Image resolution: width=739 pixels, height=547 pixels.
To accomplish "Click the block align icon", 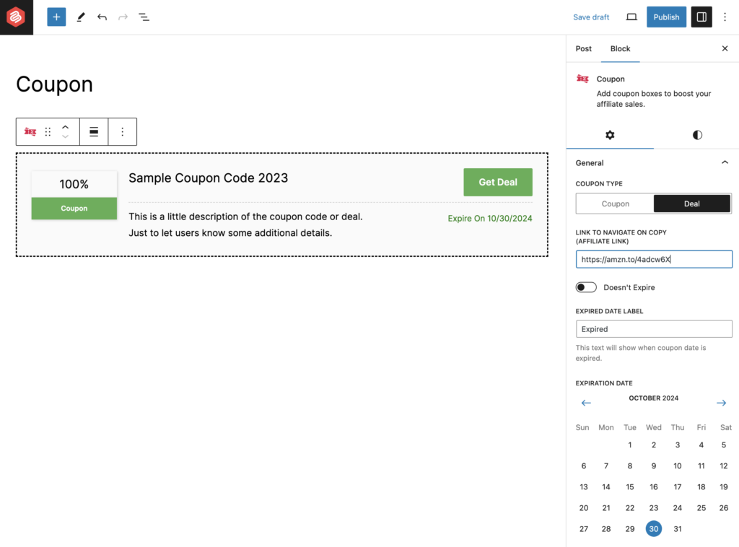I will 94,131.
